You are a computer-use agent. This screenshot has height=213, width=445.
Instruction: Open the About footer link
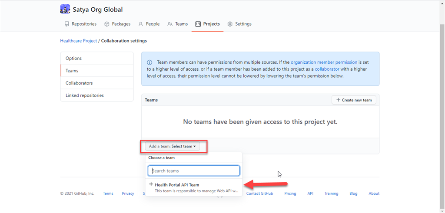(374, 193)
